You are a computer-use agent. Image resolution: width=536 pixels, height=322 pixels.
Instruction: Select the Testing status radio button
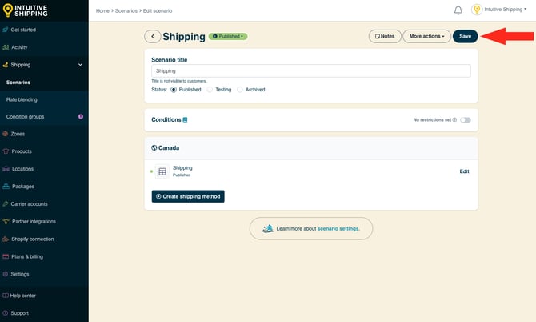[210, 90]
